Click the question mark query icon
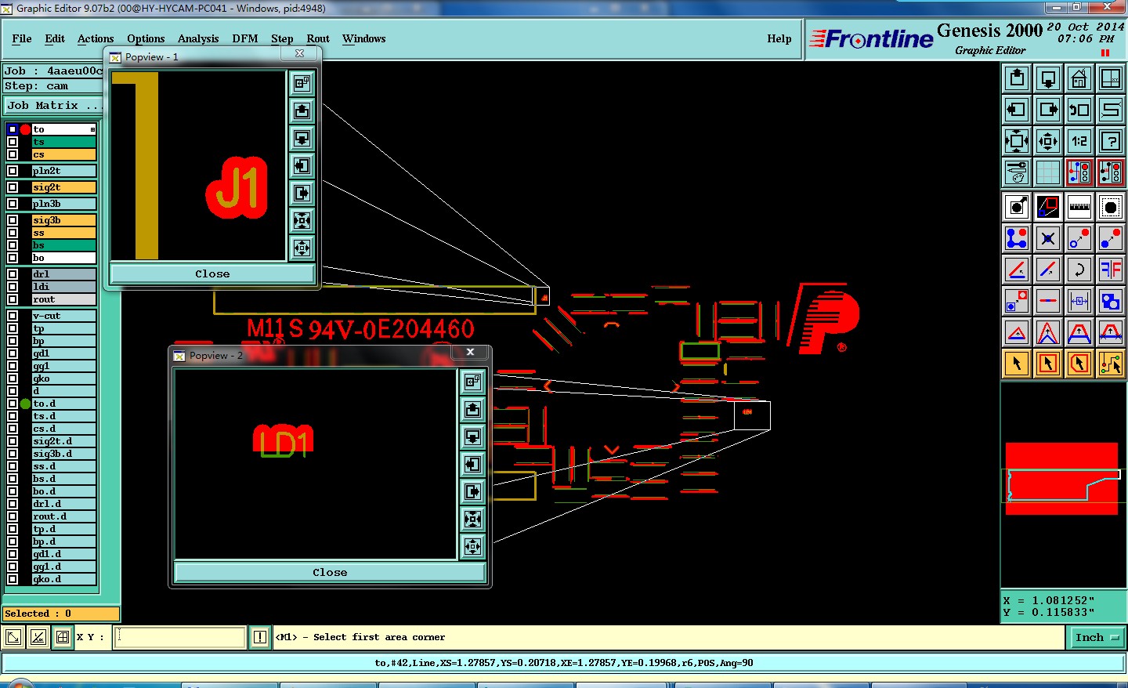Viewport: 1128px width, 688px height. point(1111,141)
